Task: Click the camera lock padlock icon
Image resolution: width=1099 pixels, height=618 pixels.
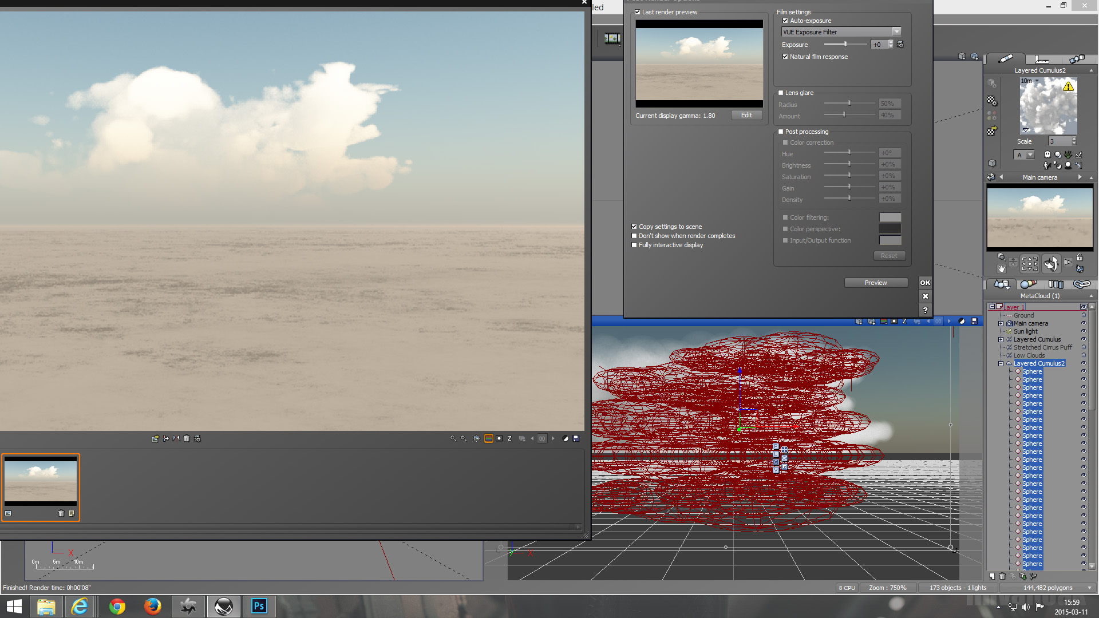Action: 1080,257
